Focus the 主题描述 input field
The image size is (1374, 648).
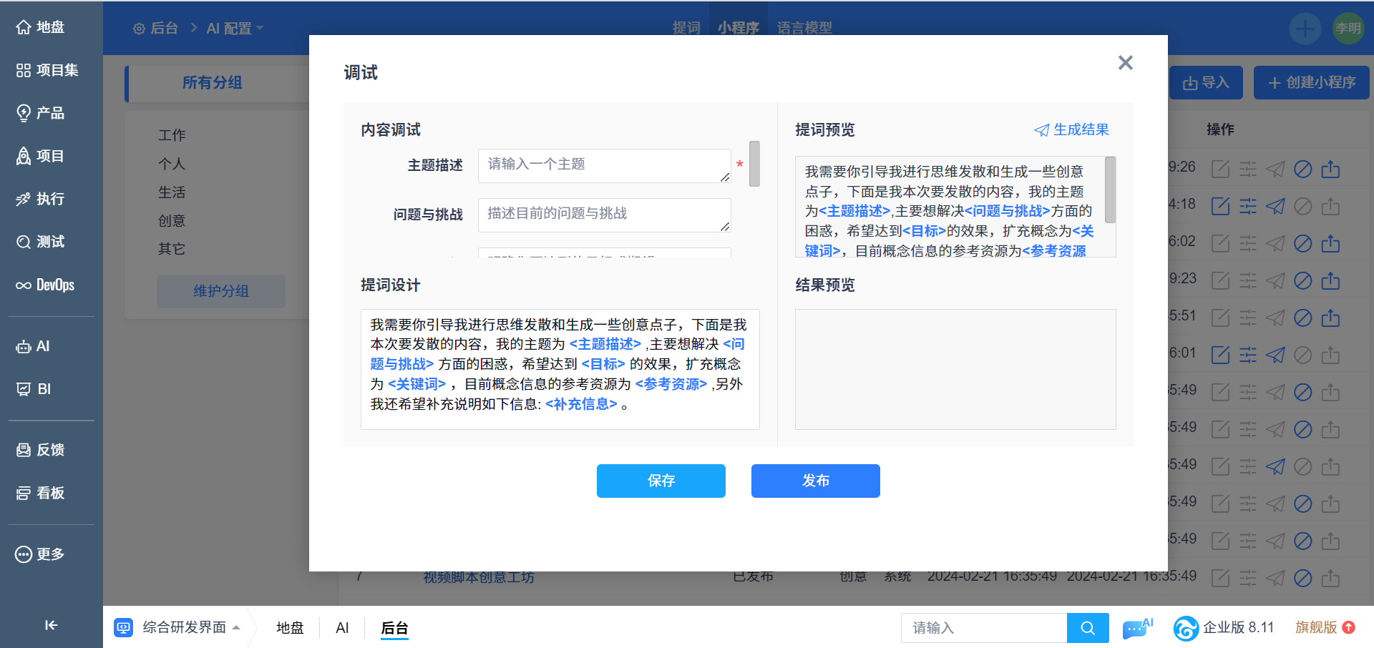605,166
